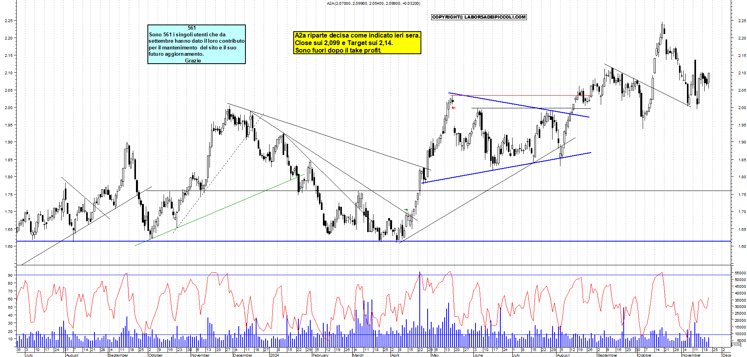Click "A2a riparte decisa come indicato ieri sera."
747x357 pixels.
(357, 35)
